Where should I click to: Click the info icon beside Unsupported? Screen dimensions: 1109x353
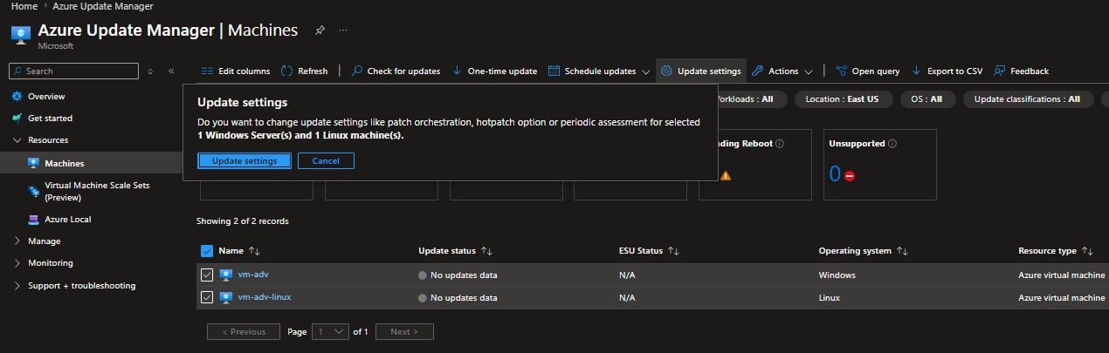click(x=892, y=144)
